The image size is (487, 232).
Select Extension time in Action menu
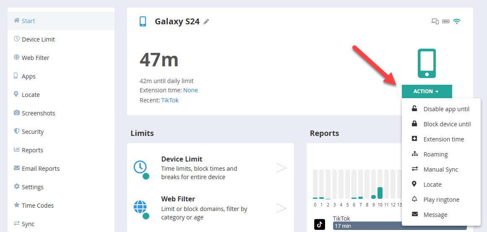441,139
